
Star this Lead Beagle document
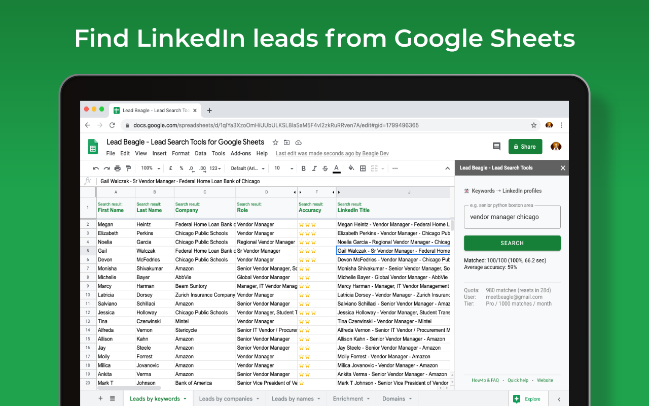[275, 143]
